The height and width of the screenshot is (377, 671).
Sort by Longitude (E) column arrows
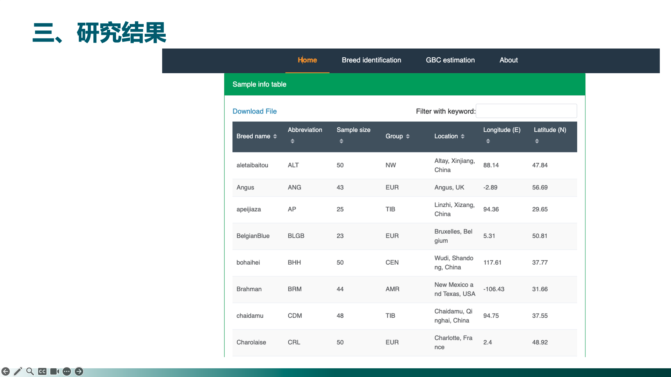488,141
